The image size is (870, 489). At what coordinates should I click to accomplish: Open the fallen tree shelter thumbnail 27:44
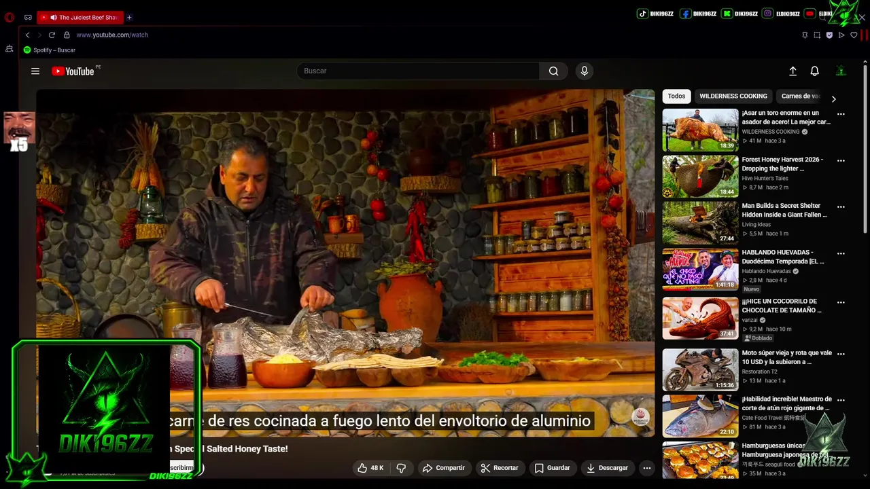tap(700, 222)
